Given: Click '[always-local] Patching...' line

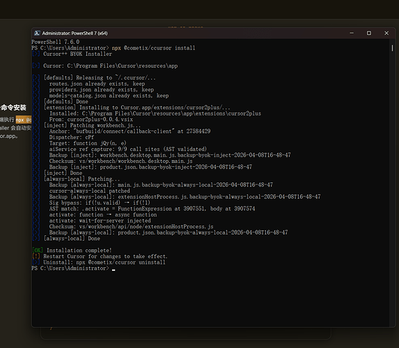Looking at the screenshot, I should [81, 179].
